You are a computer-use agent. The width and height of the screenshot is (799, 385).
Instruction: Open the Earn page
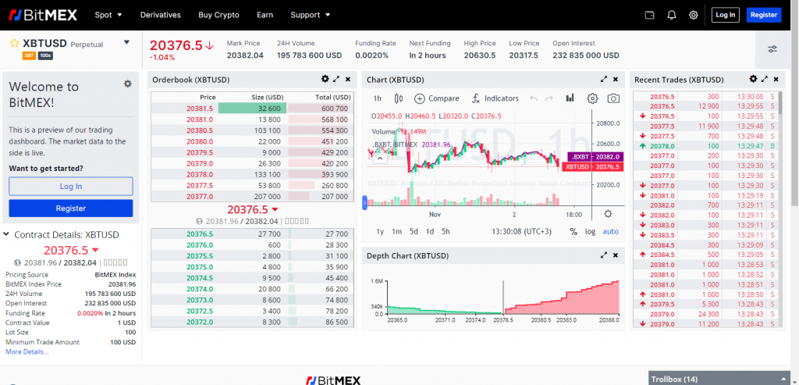[x=265, y=15]
